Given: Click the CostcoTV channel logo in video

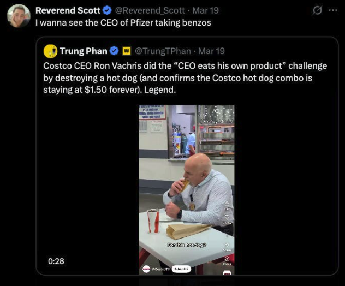Looking at the screenshot, I should 146,269.
